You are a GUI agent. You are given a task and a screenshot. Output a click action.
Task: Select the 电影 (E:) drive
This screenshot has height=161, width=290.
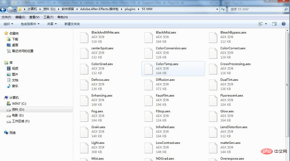tap(18, 115)
